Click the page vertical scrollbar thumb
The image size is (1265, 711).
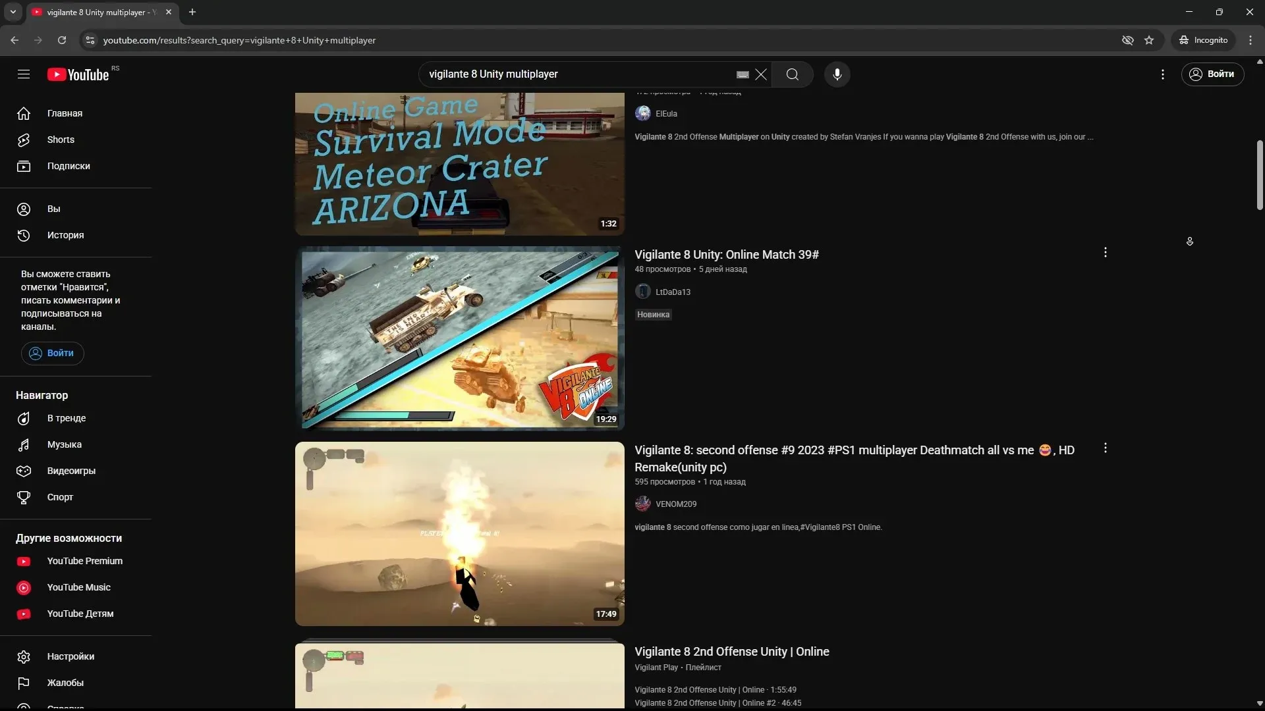click(x=1259, y=175)
